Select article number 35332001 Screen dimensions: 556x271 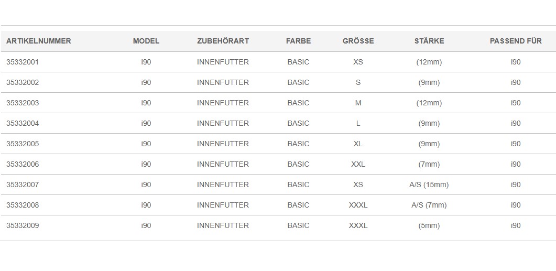[x=23, y=62]
